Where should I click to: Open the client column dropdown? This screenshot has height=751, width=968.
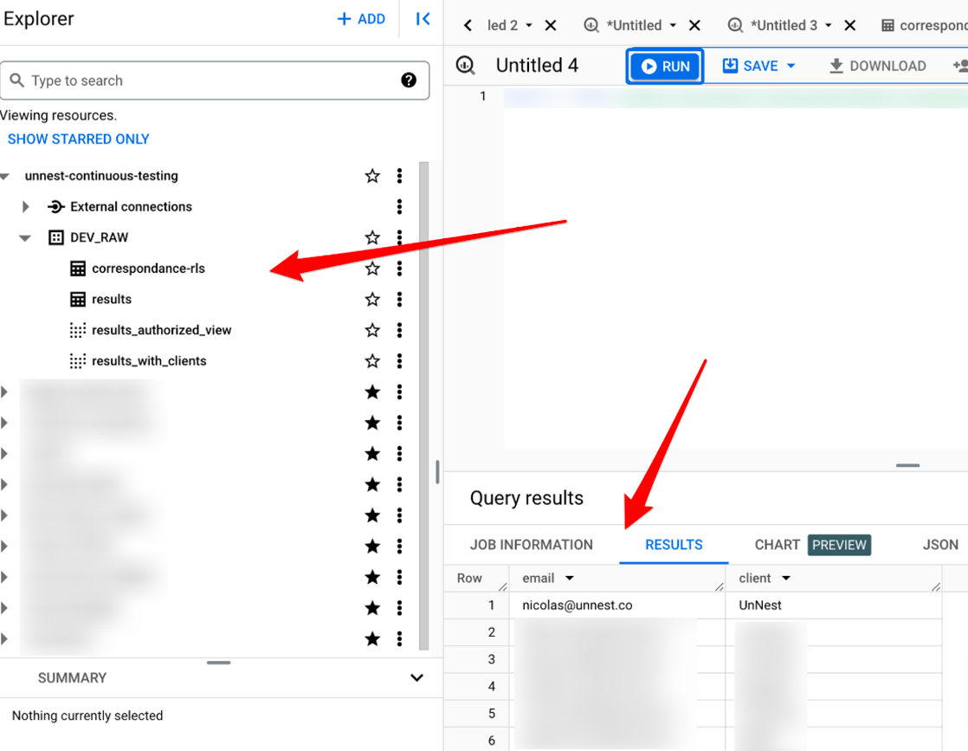786,578
